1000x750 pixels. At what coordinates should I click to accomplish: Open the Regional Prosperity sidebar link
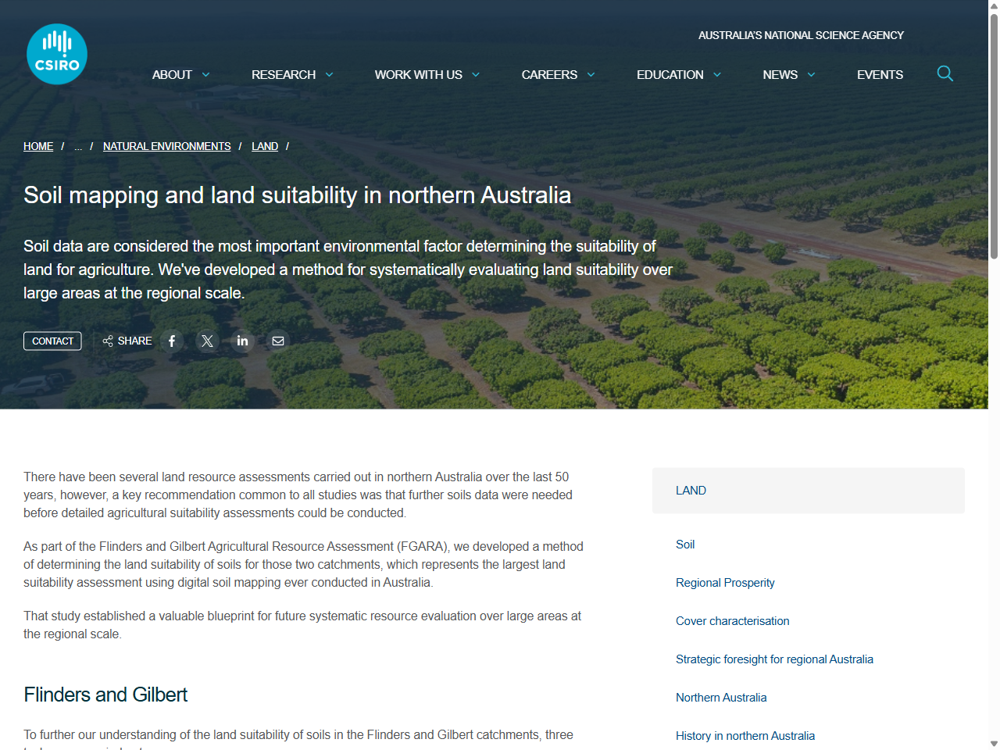pos(725,583)
